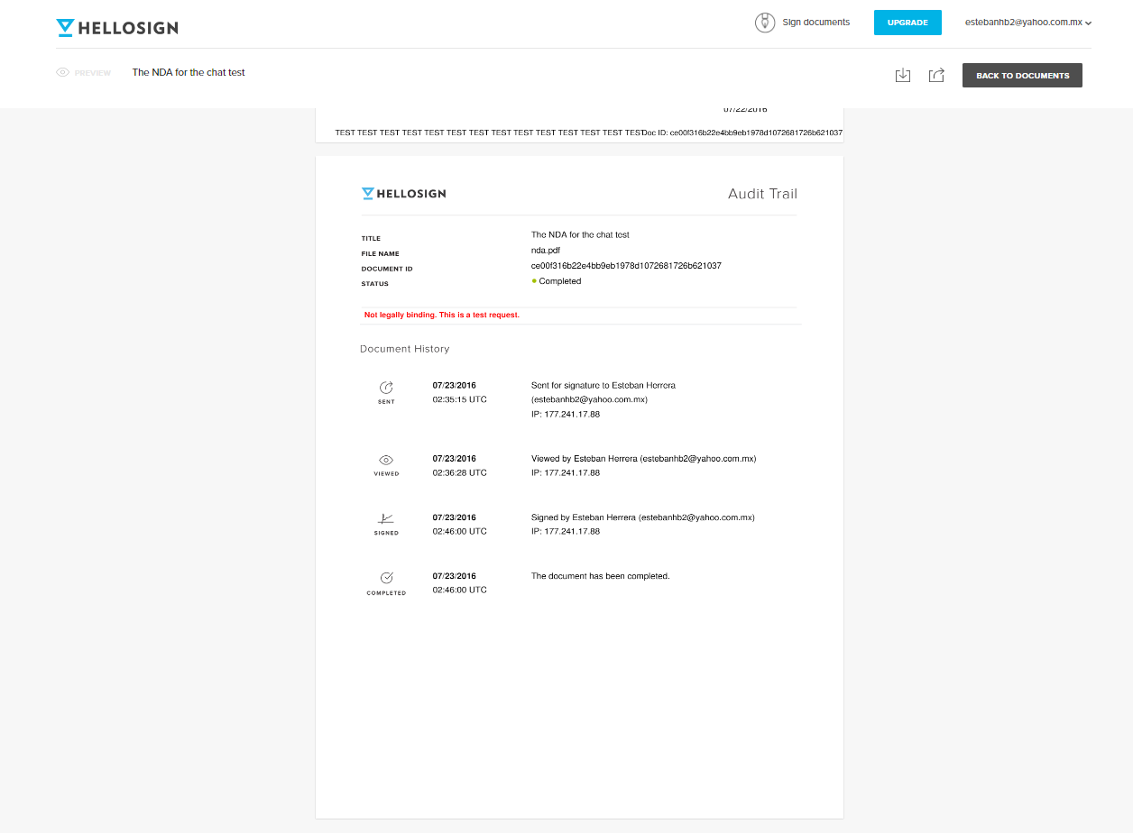The width and height of the screenshot is (1133, 833).
Task: Click the DOCUMENT ID field label
Action: point(387,269)
